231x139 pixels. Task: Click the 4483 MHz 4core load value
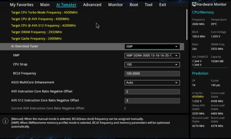(x=217, y=113)
